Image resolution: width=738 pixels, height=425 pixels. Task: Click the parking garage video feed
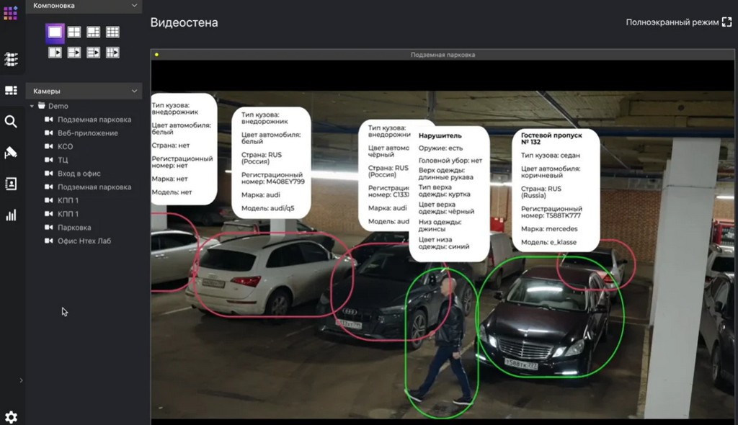443,254
